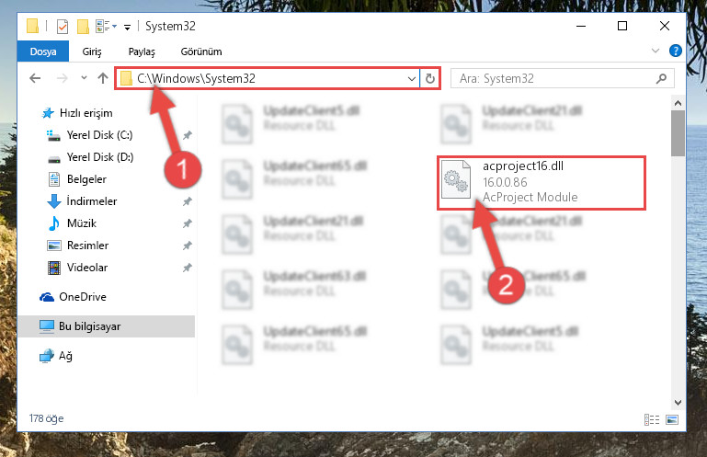Screen dimensions: 707x457
Task: Select the acproject16.dll file
Action: point(542,183)
